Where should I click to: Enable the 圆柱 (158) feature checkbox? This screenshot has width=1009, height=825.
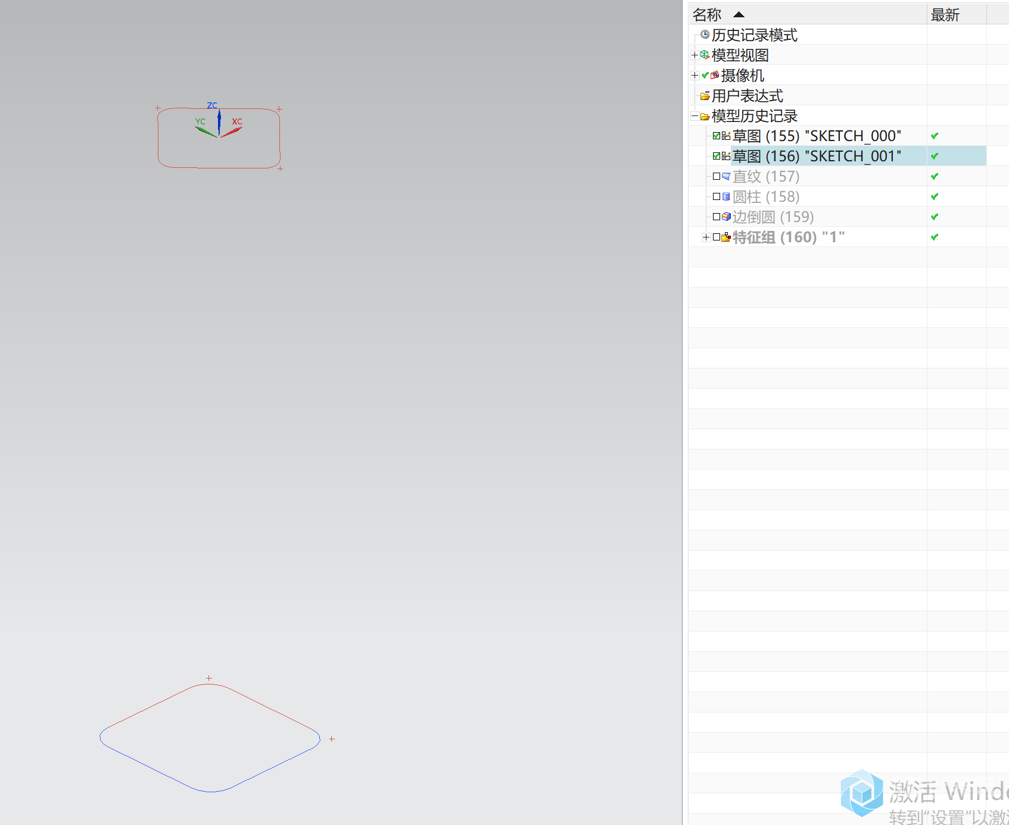[717, 196]
